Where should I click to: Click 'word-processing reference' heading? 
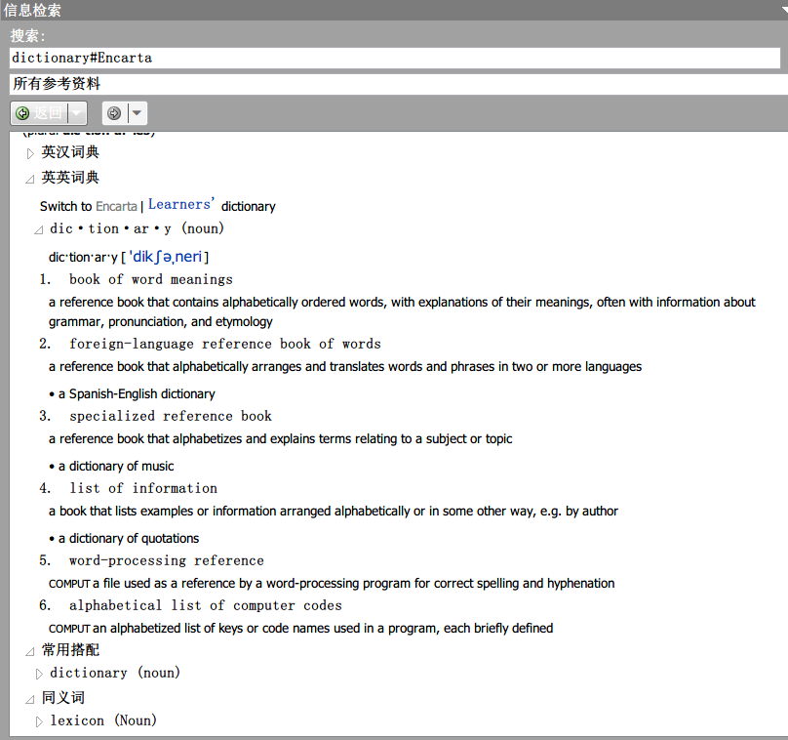pos(167,561)
